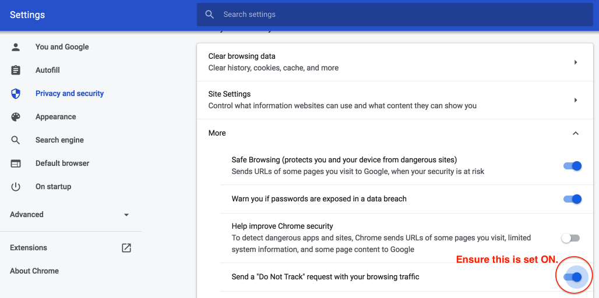Viewport: 599px width, 298px height.
Task: Click "To detect dangerous apps and sites" description
Action: [381, 243]
